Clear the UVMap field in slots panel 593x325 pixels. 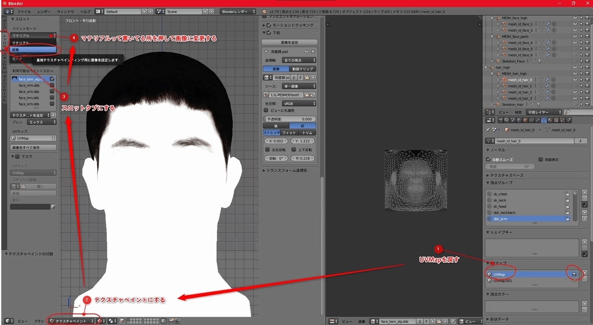pos(53,138)
